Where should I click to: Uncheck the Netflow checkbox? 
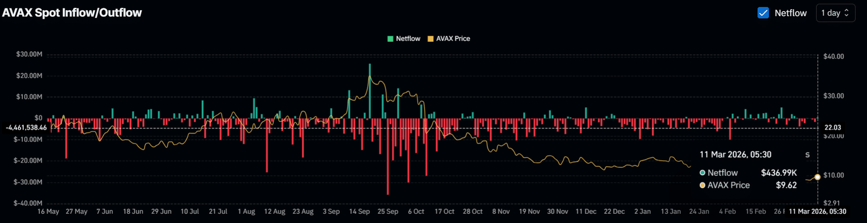pos(763,13)
